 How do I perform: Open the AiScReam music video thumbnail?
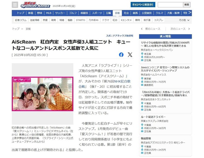(x=43, y=94)
